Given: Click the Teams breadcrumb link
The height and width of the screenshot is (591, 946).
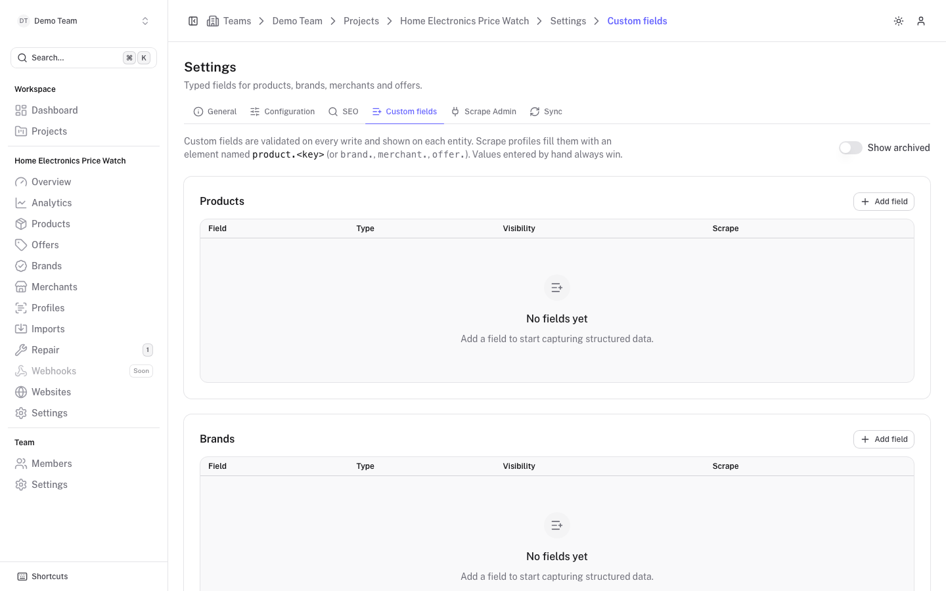Looking at the screenshot, I should coord(237,21).
